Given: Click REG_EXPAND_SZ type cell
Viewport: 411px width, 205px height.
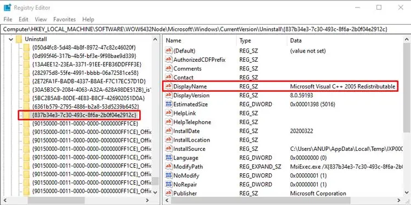Looking at the screenshot, I should pos(260,167).
